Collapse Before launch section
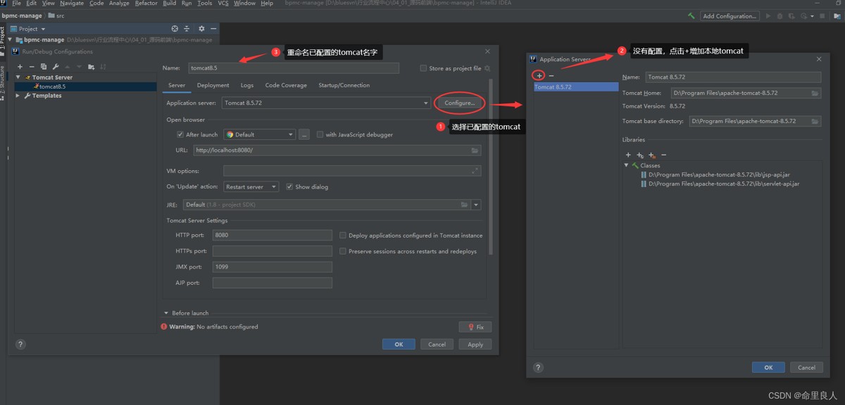The image size is (845, 405). 166,313
